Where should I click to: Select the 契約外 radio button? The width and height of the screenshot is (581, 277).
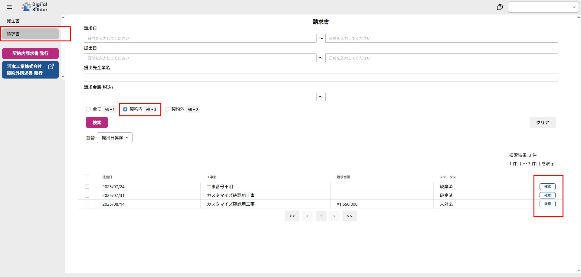coord(167,109)
